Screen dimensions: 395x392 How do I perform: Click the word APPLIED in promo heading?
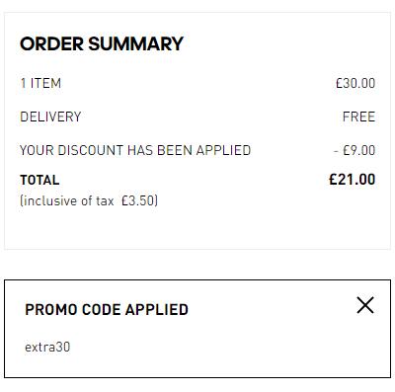pos(157,309)
